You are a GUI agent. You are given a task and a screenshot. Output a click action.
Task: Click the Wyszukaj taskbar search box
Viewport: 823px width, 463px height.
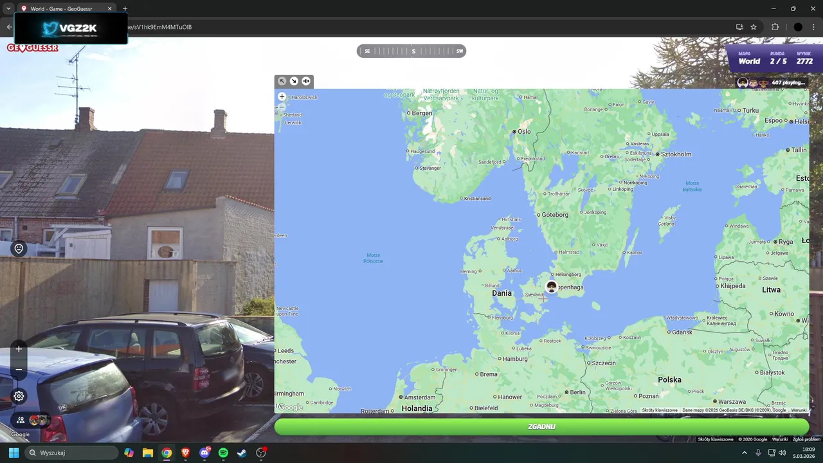point(71,453)
